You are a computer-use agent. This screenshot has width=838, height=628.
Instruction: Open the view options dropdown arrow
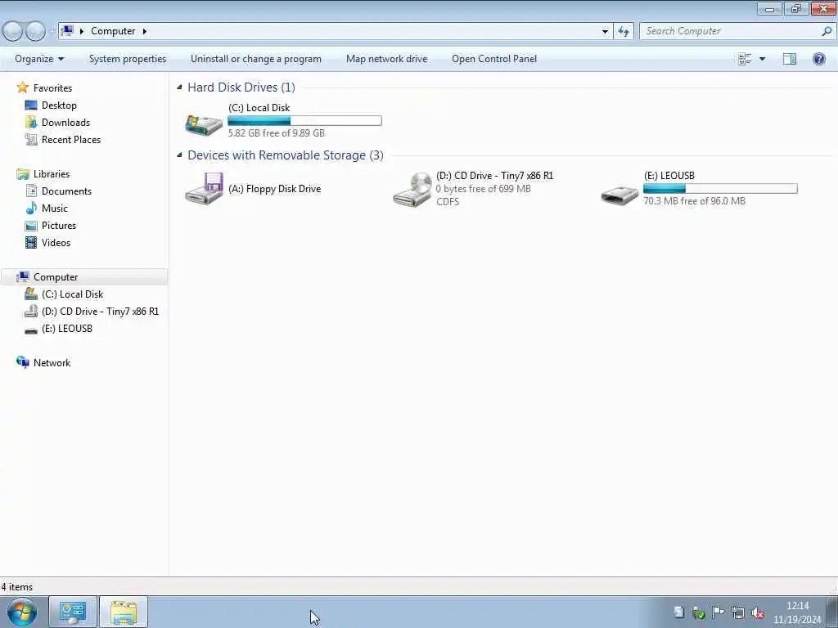762,59
